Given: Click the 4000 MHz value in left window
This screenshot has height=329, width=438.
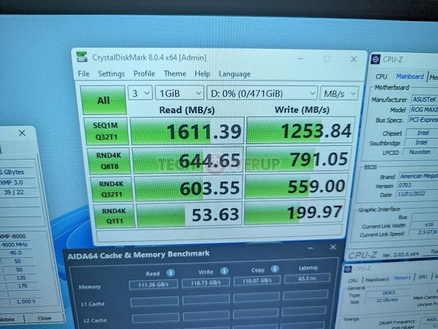Looking at the screenshot, I should click(x=15, y=244).
